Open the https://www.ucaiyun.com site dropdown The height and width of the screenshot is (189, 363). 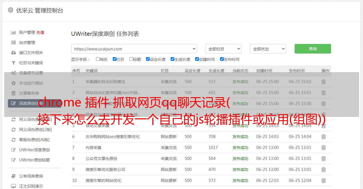point(134,49)
